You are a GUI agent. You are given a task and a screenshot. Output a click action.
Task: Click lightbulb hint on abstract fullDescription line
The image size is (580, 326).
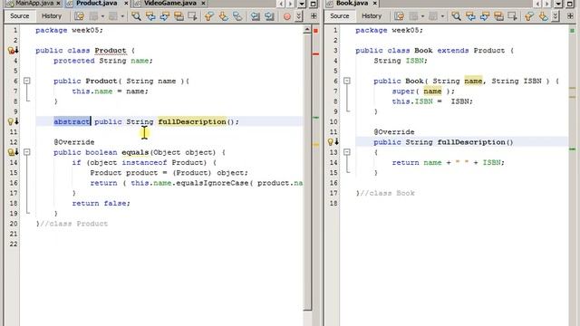point(11,121)
